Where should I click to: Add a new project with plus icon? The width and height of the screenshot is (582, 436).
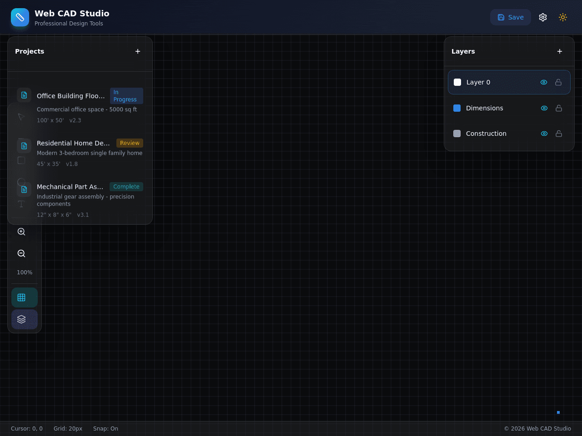coord(138,51)
